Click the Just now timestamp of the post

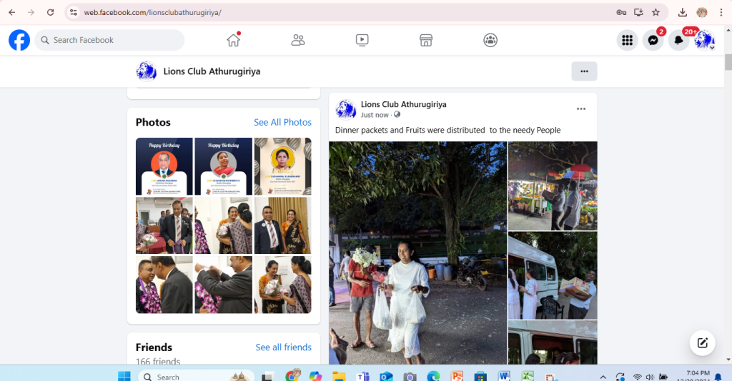(x=375, y=115)
